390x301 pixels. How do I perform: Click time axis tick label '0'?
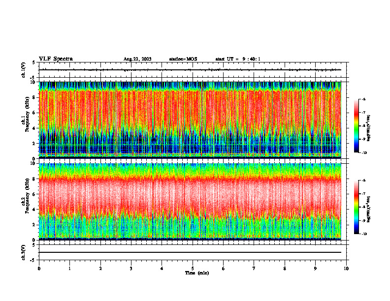[x=39, y=269]
